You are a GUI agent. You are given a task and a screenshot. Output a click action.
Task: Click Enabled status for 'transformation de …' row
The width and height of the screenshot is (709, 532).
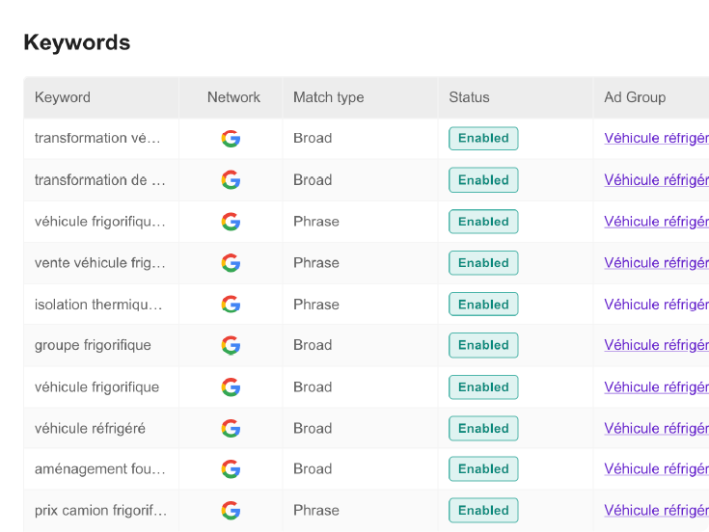(x=483, y=179)
